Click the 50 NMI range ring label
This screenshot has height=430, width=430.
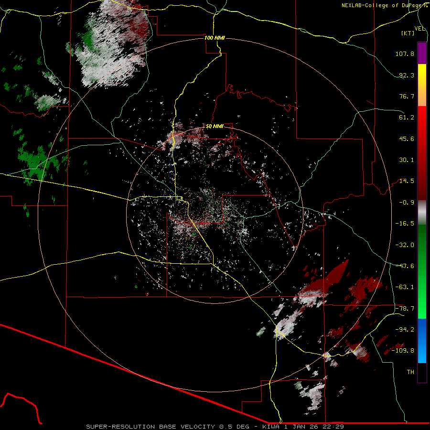(x=215, y=127)
